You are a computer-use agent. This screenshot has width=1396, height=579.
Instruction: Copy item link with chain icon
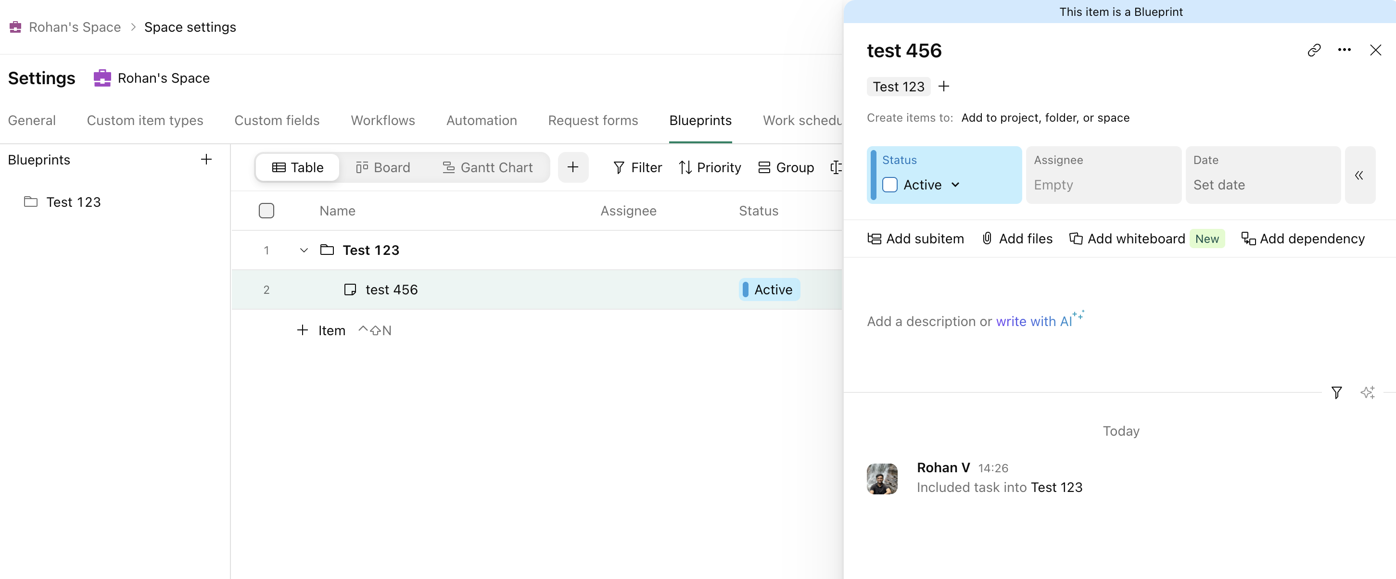(1314, 50)
